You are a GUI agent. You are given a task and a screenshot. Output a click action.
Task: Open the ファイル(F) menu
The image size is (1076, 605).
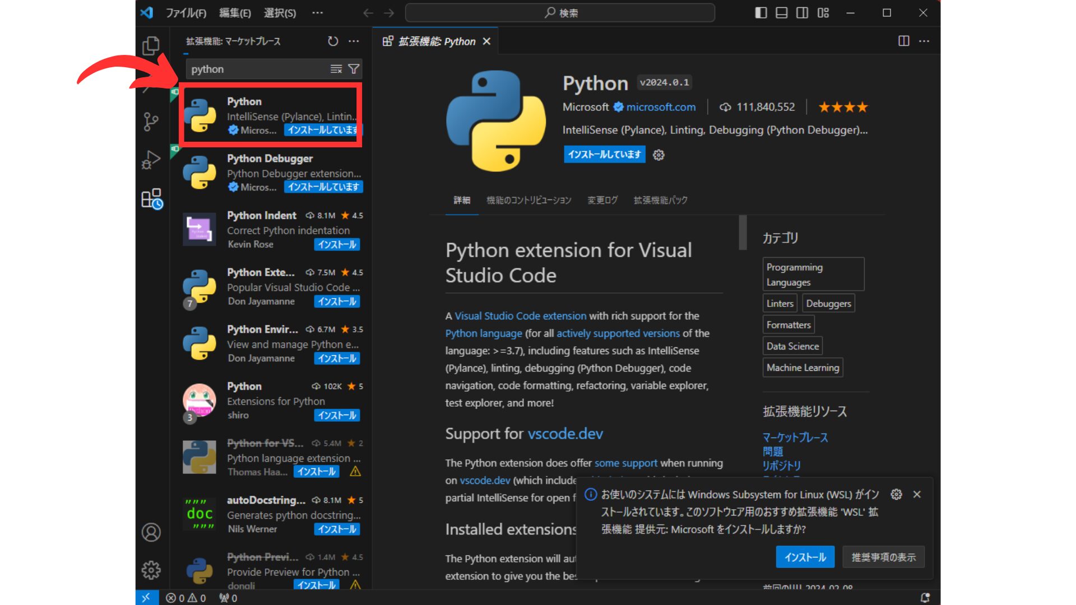186,13
